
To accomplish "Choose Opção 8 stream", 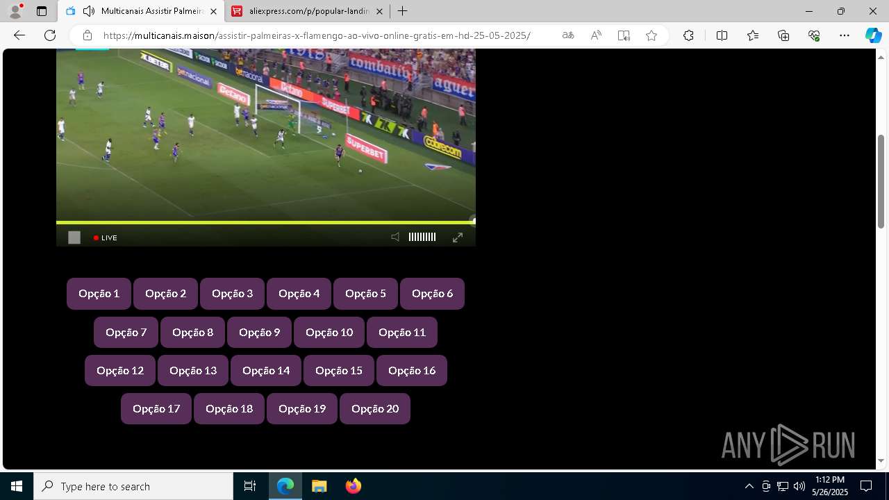I will click(x=192, y=332).
